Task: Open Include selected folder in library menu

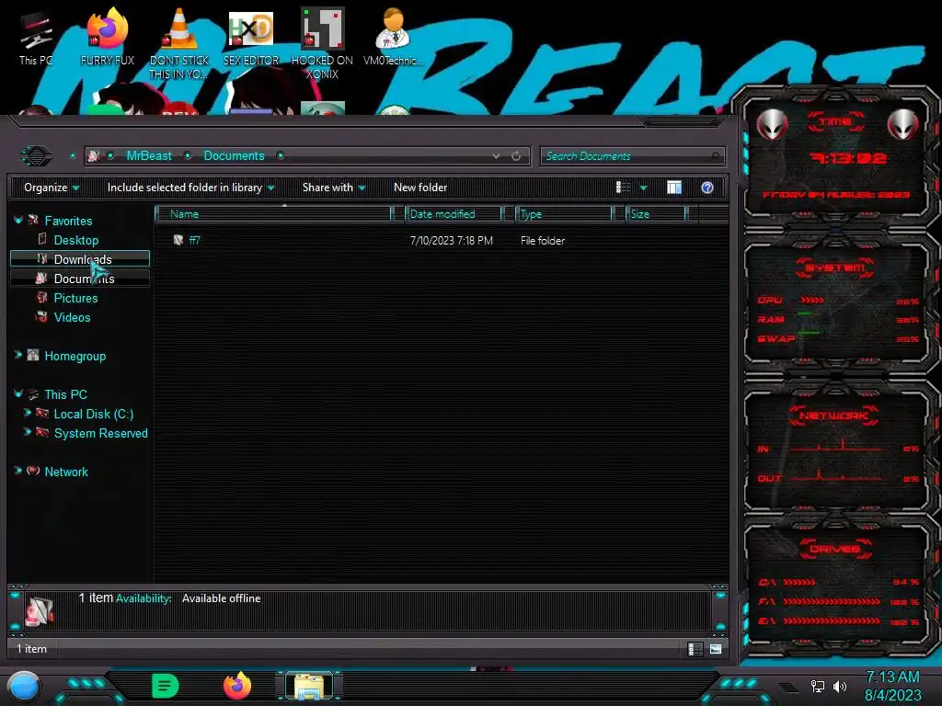Action: click(190, 188)
